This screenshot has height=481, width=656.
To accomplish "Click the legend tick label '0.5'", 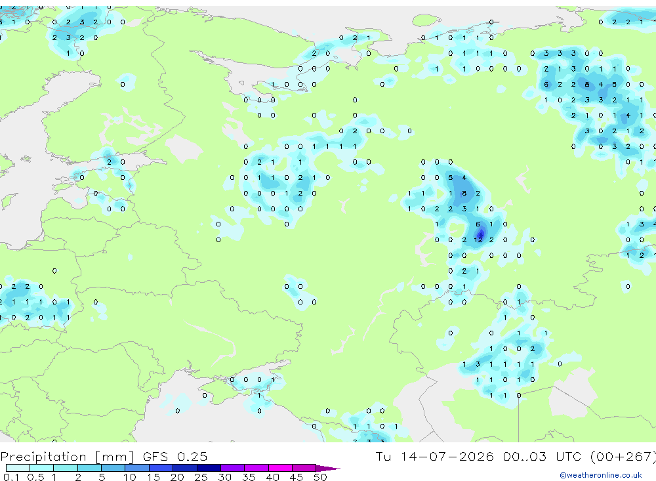I will 35,477.
